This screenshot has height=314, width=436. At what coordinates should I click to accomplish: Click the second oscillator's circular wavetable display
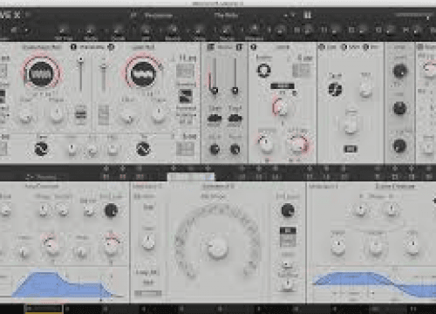pyautogui.click(x=143, y=74)
